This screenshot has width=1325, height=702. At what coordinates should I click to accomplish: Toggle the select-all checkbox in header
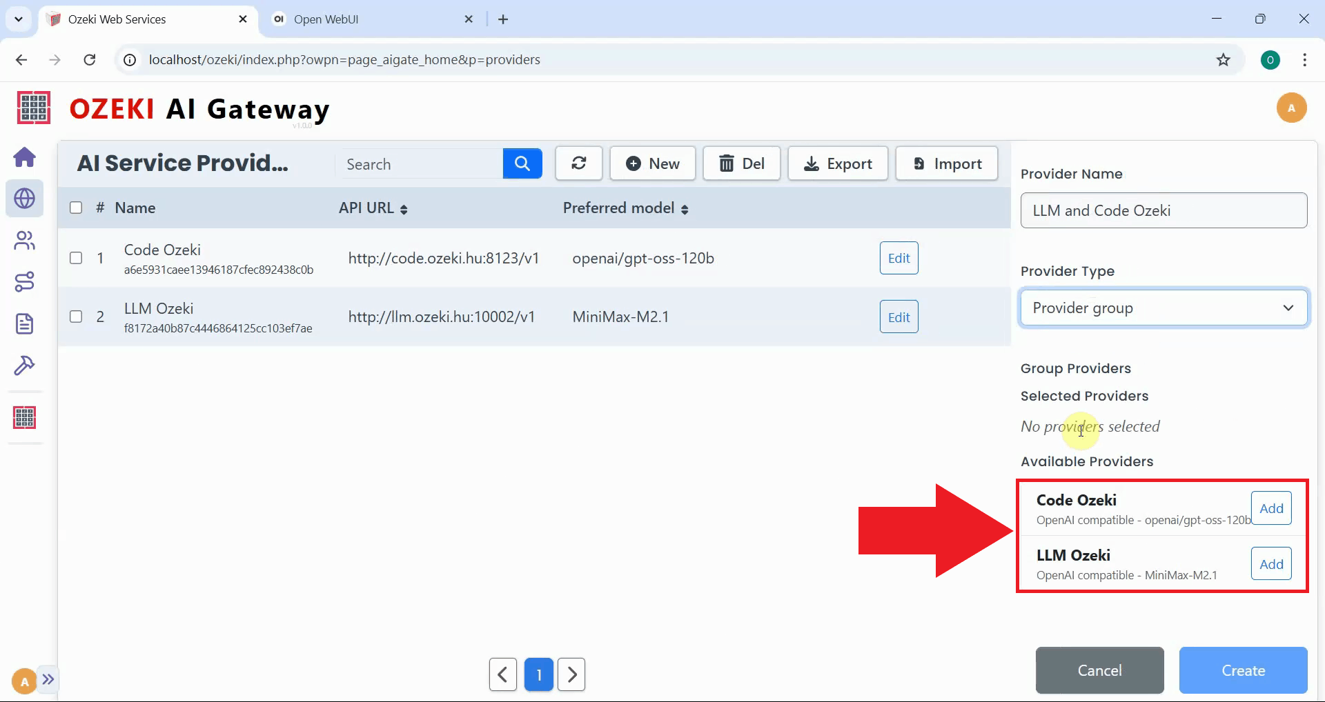click(x=76, y=208)
